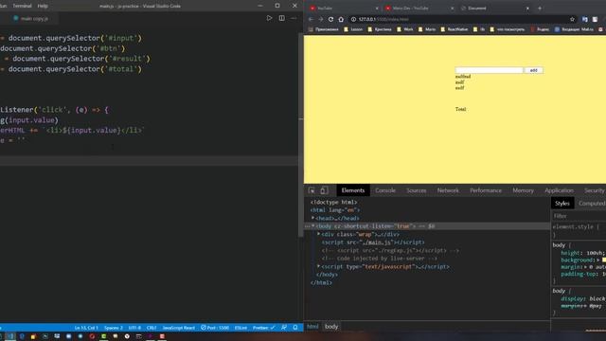The image size is (606, 341).
Task: Expand the head node in Elements tree
Action: pyautogui.click(x=313, y=218)
